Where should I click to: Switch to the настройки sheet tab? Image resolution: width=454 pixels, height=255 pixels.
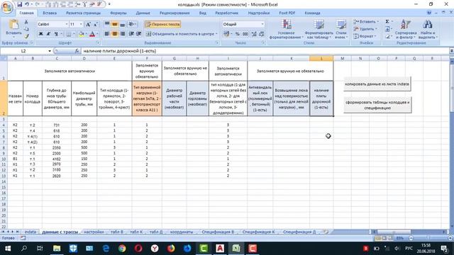pos(94,232)
